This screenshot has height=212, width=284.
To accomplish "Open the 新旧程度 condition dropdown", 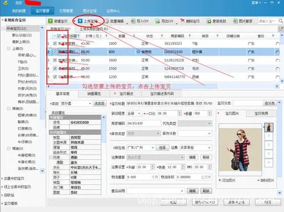I will (x=139, y=113).
